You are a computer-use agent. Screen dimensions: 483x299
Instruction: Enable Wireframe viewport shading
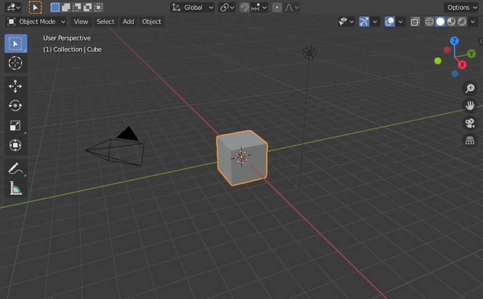click(429, 22)
